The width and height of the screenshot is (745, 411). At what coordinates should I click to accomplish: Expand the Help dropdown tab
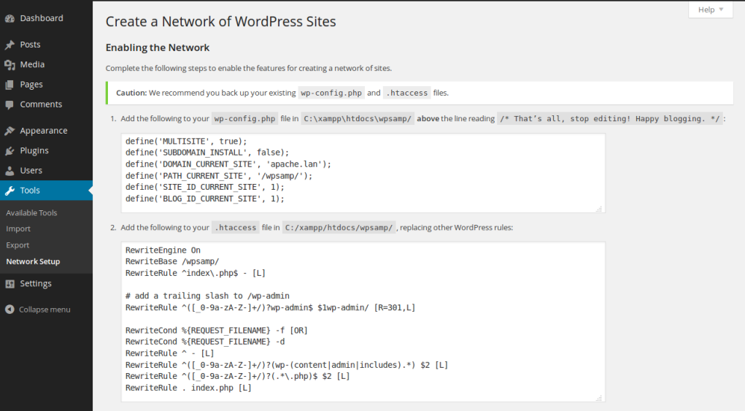click(710, 9)
